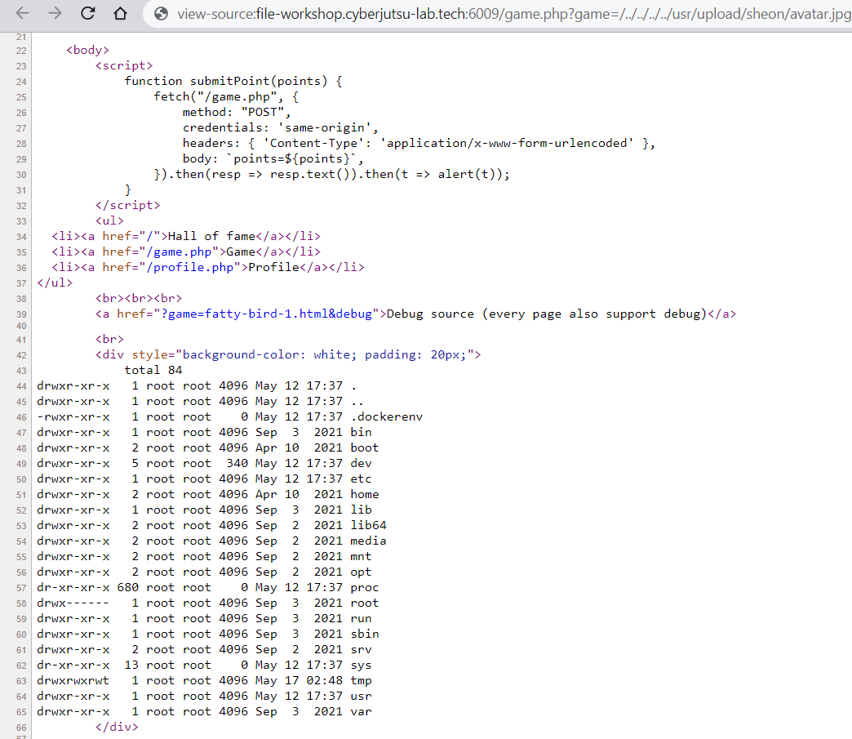Click line number 39 in the gutter
852x739 pixels.
21,314
